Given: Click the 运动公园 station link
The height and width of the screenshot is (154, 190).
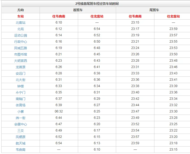Looking at the screenshot, I should 20,35.
